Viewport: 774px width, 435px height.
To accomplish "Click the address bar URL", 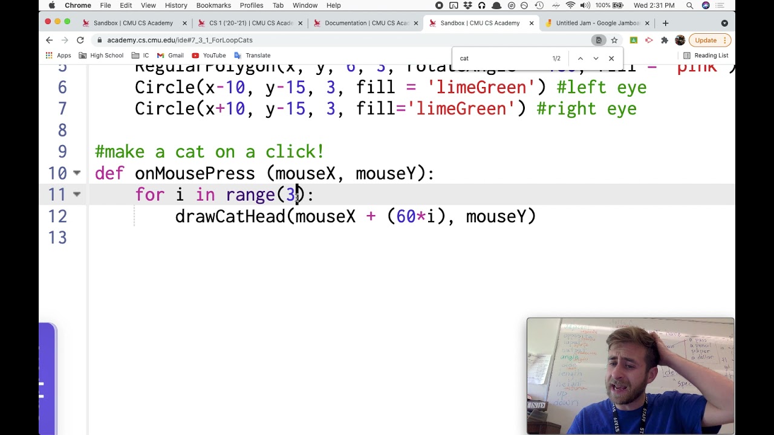I will click(180, 40).
